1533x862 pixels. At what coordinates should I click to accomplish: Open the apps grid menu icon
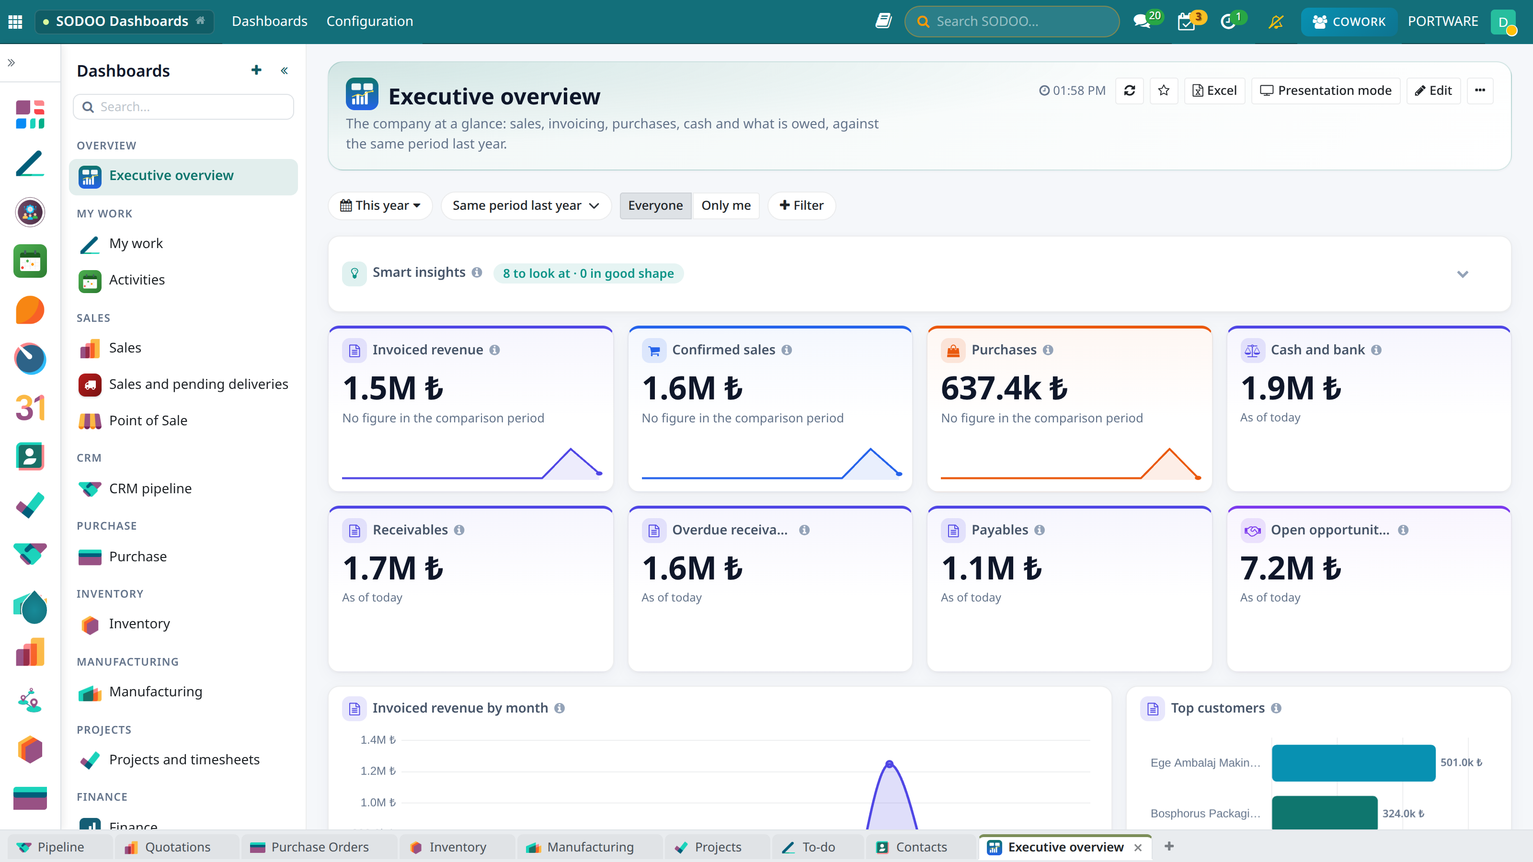click(15, 22)
